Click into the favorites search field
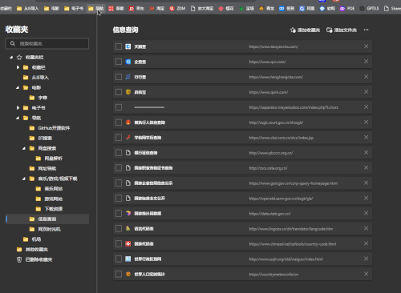This screenshot has height=293, width=401. [x=47, y=43]
